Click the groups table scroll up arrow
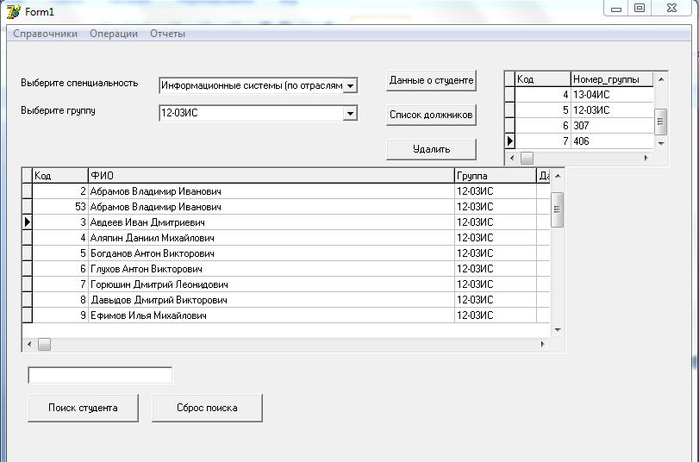699x462 pixels. pyautogui.click(x=661, y=79)
